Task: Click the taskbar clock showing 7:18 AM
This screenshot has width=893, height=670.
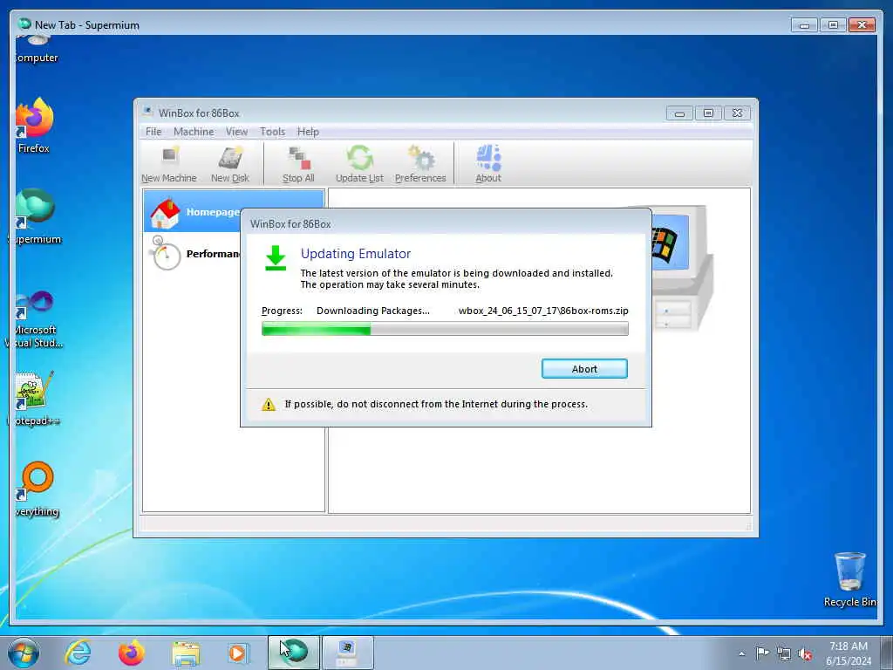Action: (x=849, y=653)
